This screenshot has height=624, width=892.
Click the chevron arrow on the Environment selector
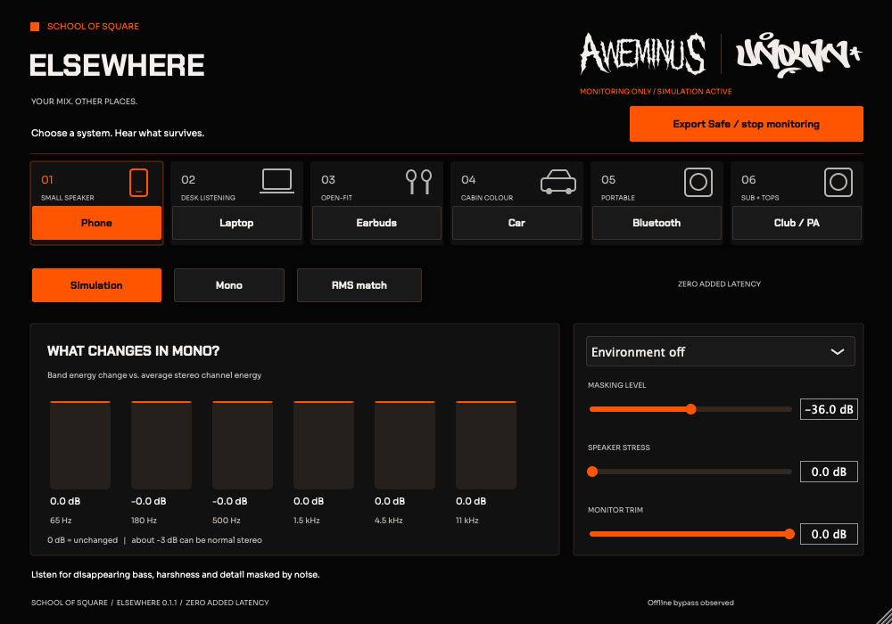pyautogui.click(x=837, y=352)
